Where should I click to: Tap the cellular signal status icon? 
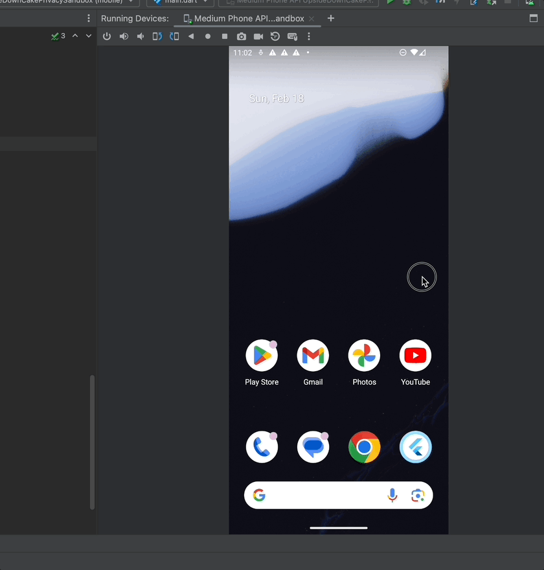point(422,52)
